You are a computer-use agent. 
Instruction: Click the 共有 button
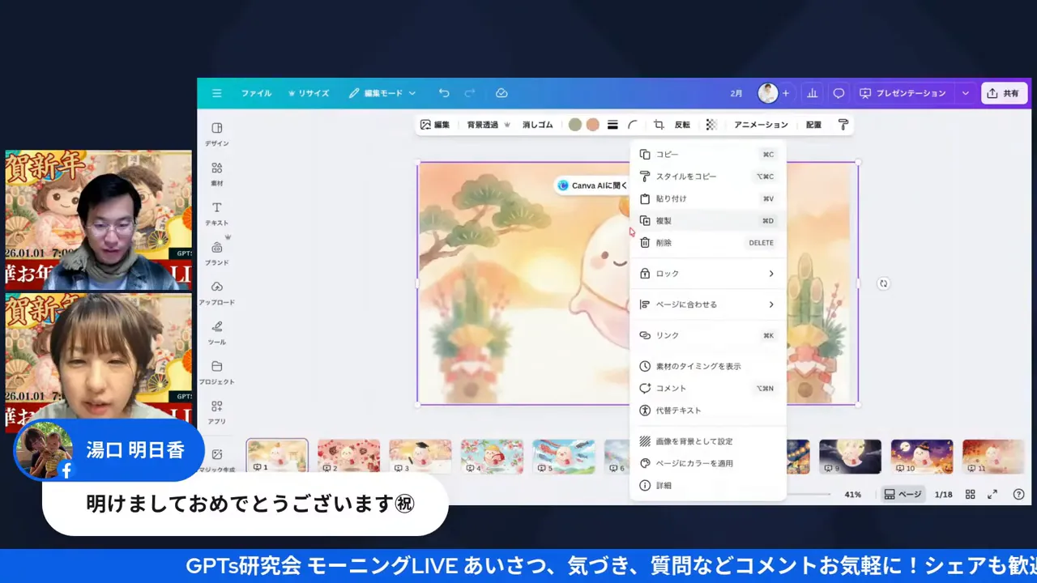coord(1004,92)
